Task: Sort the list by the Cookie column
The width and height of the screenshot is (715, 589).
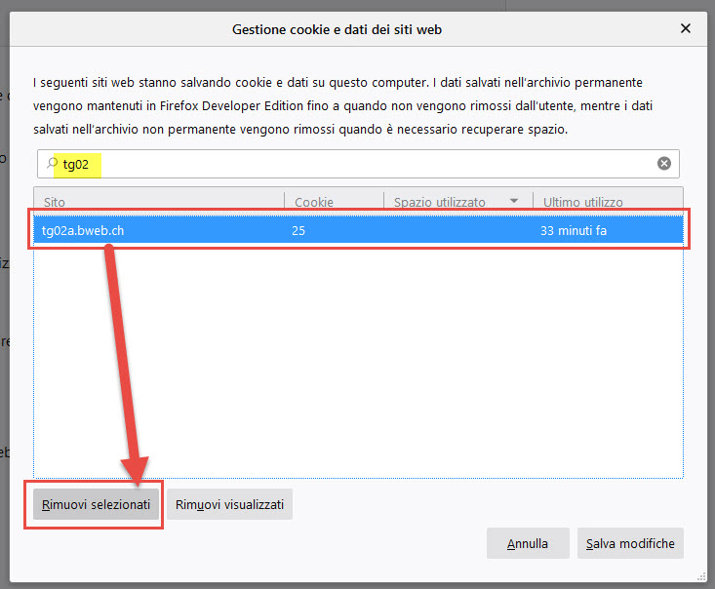Action: tap(332, 202)
